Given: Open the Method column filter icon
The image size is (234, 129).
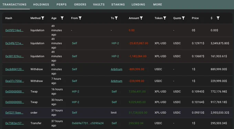Looking at the screenshot, I should pos(43,18).
